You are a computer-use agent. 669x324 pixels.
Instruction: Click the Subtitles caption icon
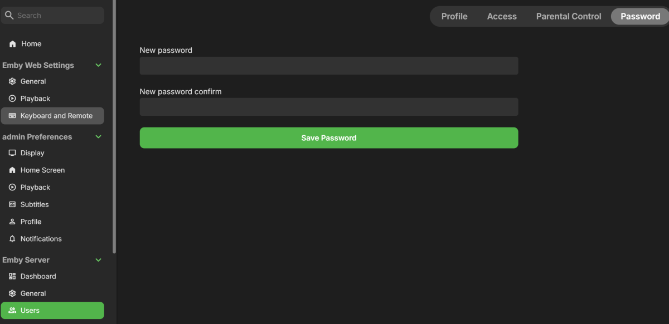pos(12,205)
